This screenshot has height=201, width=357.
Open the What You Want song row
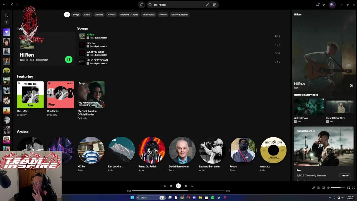(179, 53)
